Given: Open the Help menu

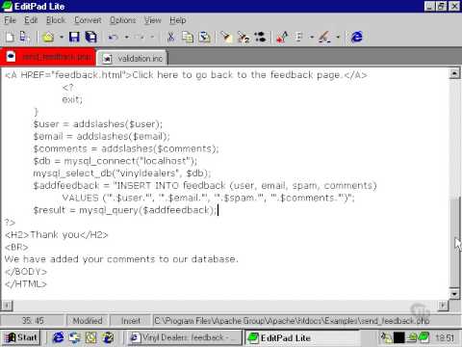Looking at the screenshot, I should [x=178, y=20].
